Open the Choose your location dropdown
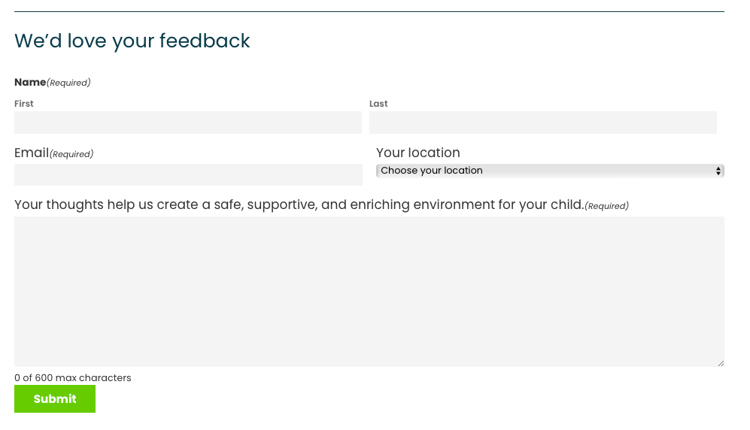This screenshot has width=750, height=430. click(549, 171)
